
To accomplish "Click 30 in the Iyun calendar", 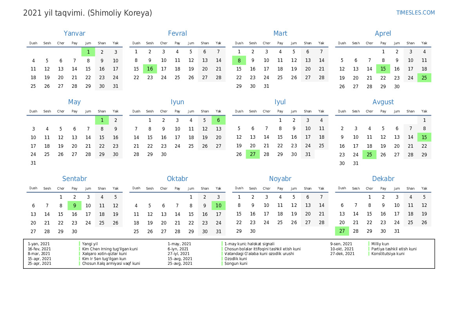I will click(x=164, y=154).
